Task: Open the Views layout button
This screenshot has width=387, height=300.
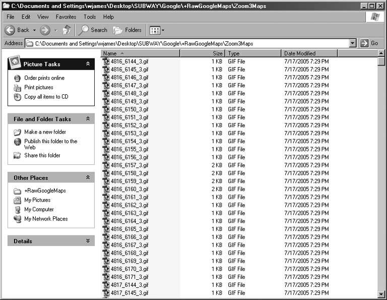Action: 157,30
